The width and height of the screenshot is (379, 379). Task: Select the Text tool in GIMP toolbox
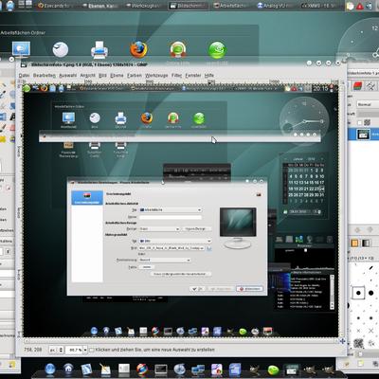point(12,117)
